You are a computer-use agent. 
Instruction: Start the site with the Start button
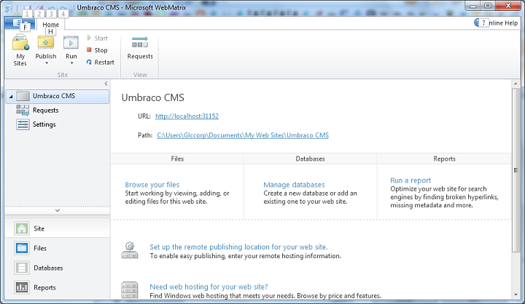(97, 38)
